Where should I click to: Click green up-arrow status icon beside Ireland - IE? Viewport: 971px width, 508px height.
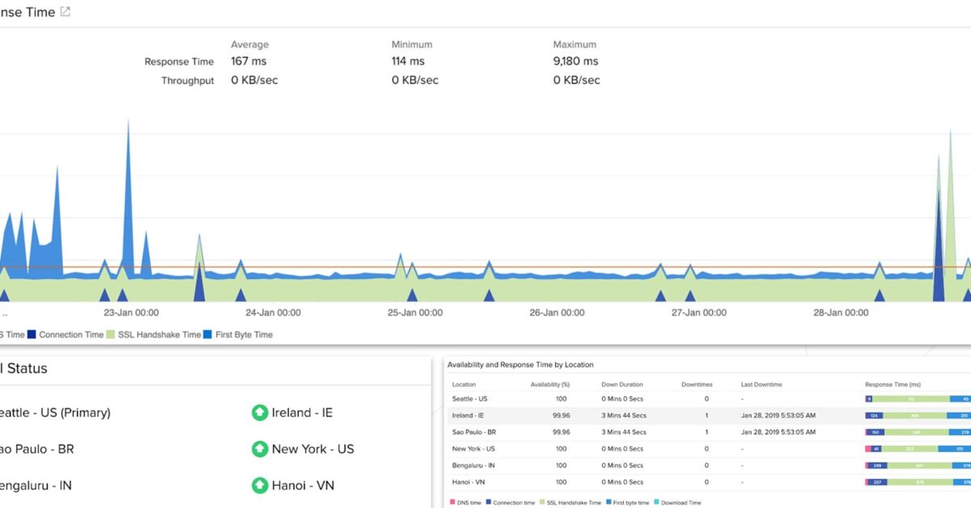point(260,413)
